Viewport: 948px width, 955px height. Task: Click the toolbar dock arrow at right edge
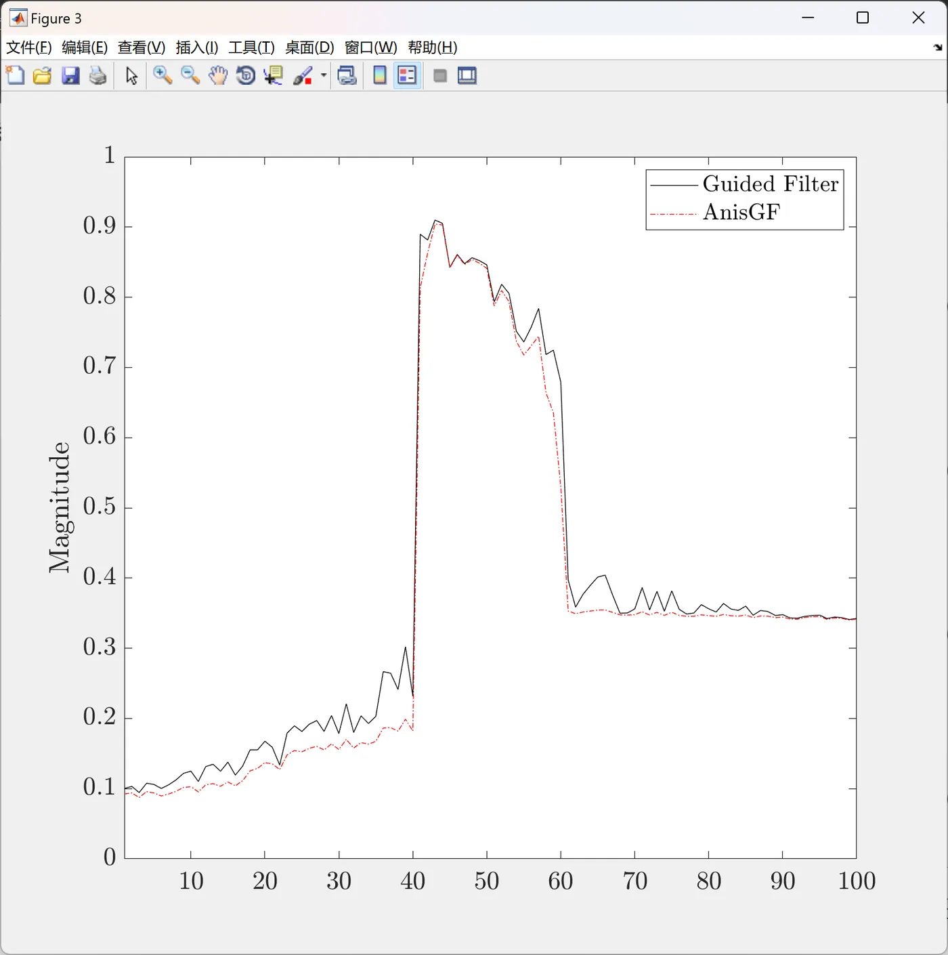coord(938,47)
